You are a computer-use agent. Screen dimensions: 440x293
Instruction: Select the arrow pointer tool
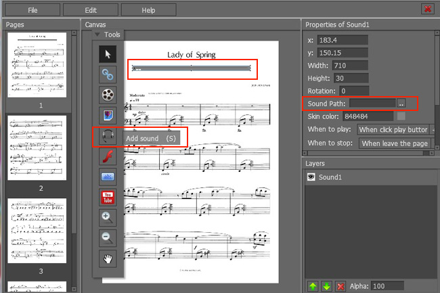coord(108,54)
